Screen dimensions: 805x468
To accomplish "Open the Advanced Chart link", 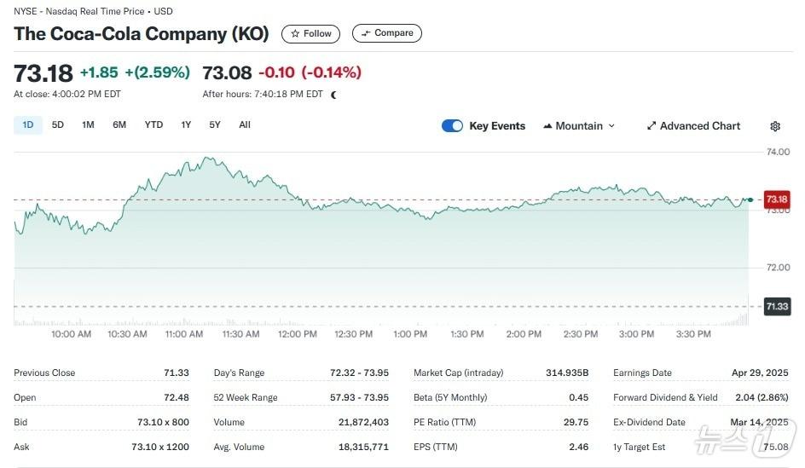I will click(699, 126).
